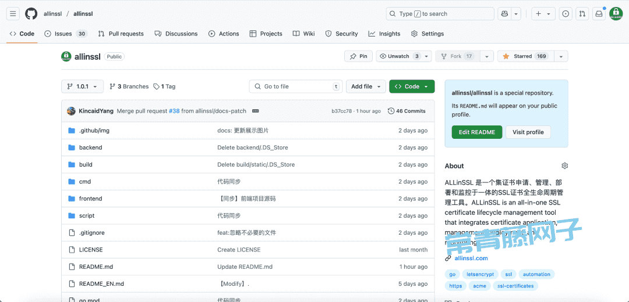Click KincaidYang author avatar in commit row

(72, 111)
